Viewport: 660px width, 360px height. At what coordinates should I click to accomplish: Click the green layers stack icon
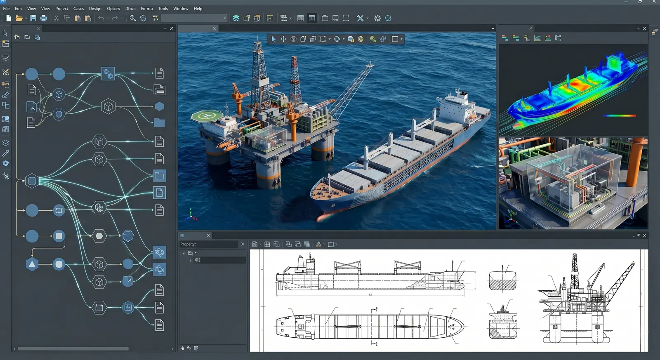pos(236,18)
